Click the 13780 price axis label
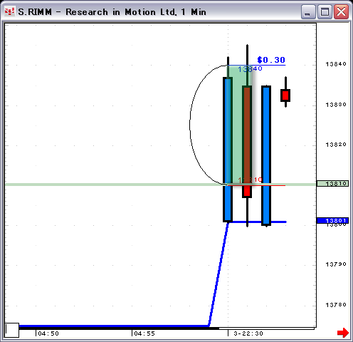Viewport: 353px width, 342px height. pos(336,305)
